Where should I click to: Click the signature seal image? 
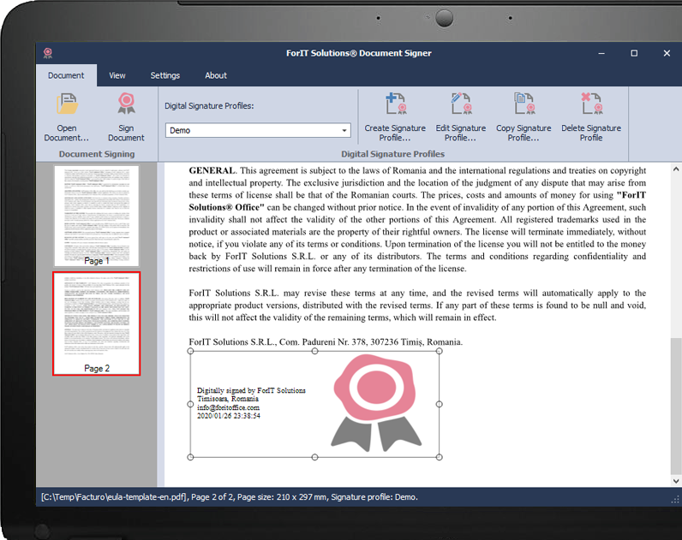(x=376, y=403)
